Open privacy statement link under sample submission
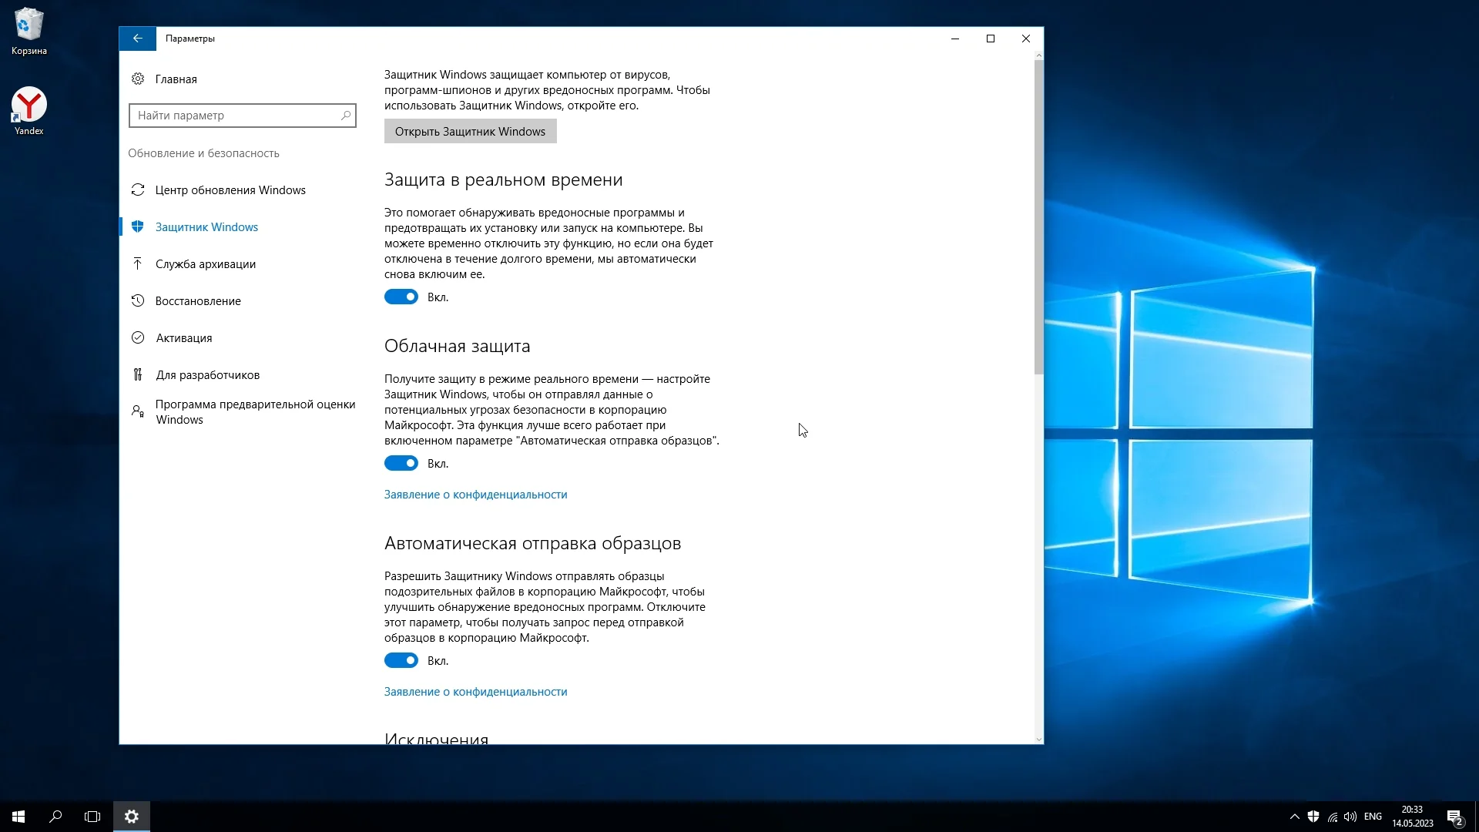Image resolution: width=1479 pixels, height=832 pixels. [475, 692]
